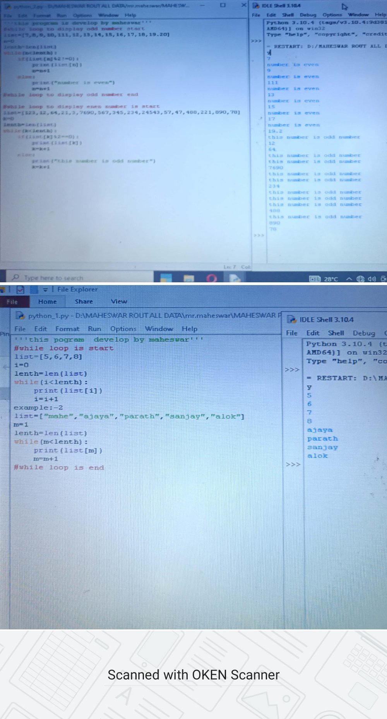This screenshot has height=719, width=387.
Task: Open Run menu in lower python_1.py editor
Action: tap(94, 329)
